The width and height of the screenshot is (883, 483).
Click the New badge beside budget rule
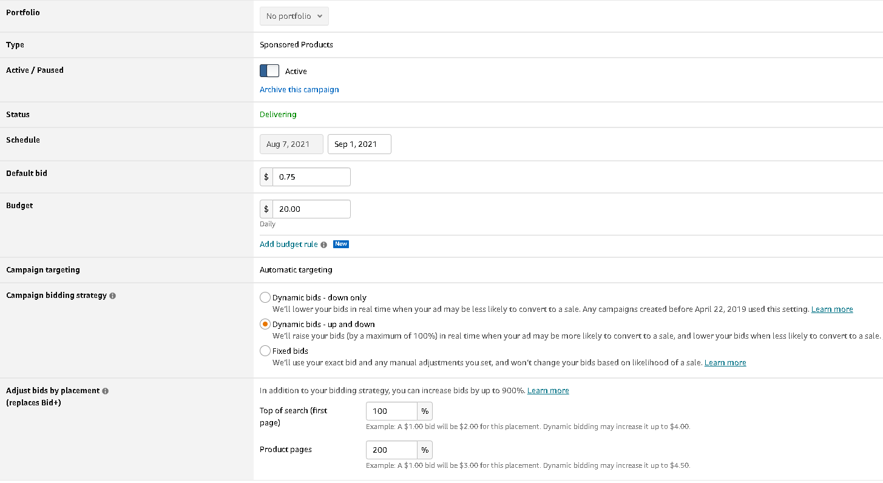[341, 245]
